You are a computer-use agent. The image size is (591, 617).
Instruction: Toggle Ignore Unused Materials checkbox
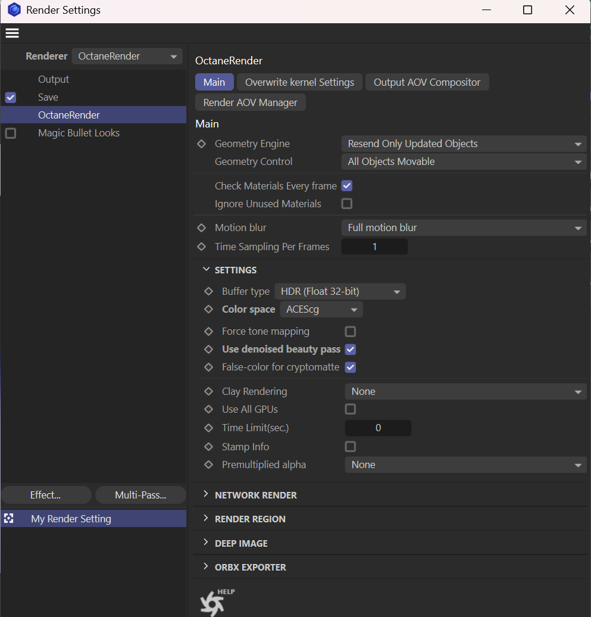[347, 204]
